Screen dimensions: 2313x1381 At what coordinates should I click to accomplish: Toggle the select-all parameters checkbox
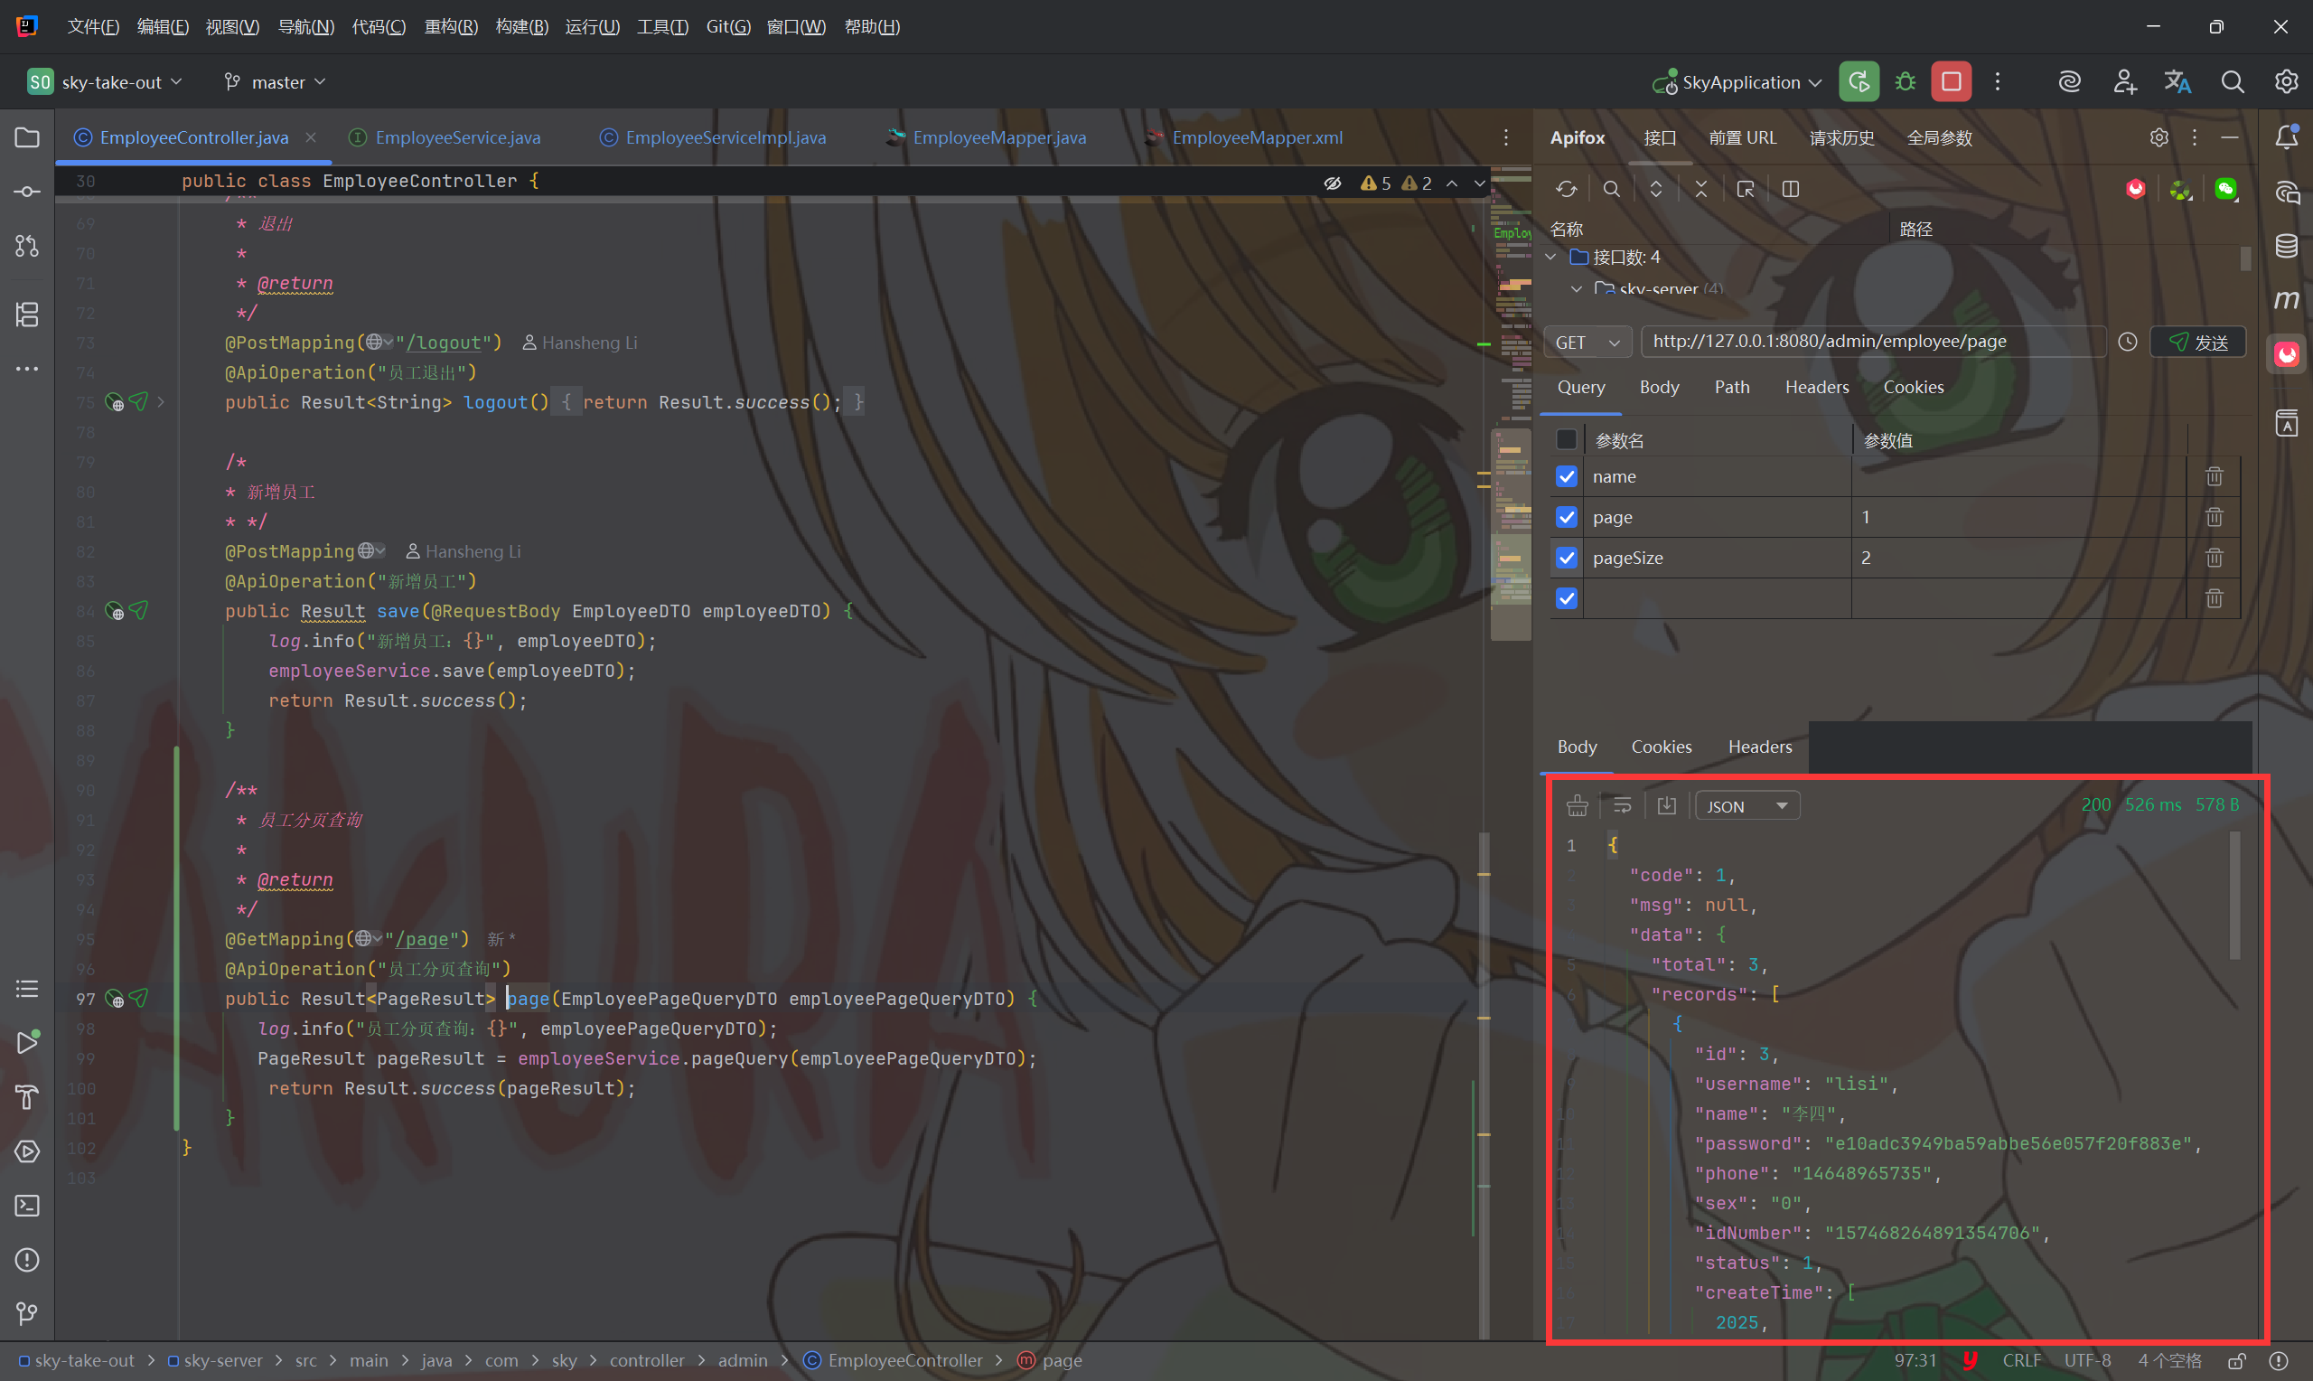(1566, 439)
